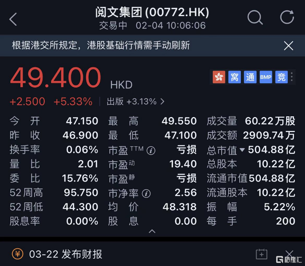This screenshot has height=266, width=305.
Task: Tap the 通 badge icon
Action: 250,77
